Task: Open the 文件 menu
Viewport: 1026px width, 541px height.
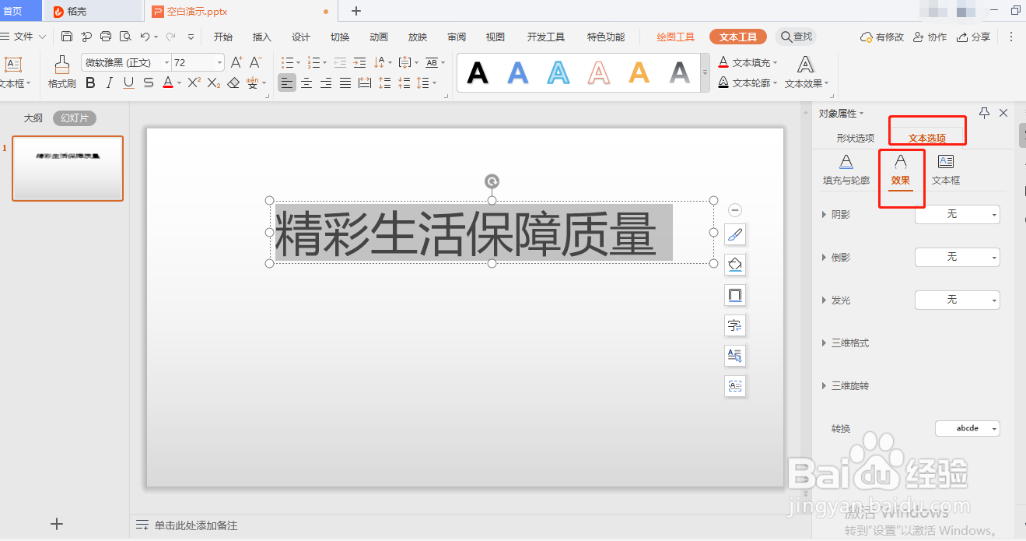Action: click(23, 37)
